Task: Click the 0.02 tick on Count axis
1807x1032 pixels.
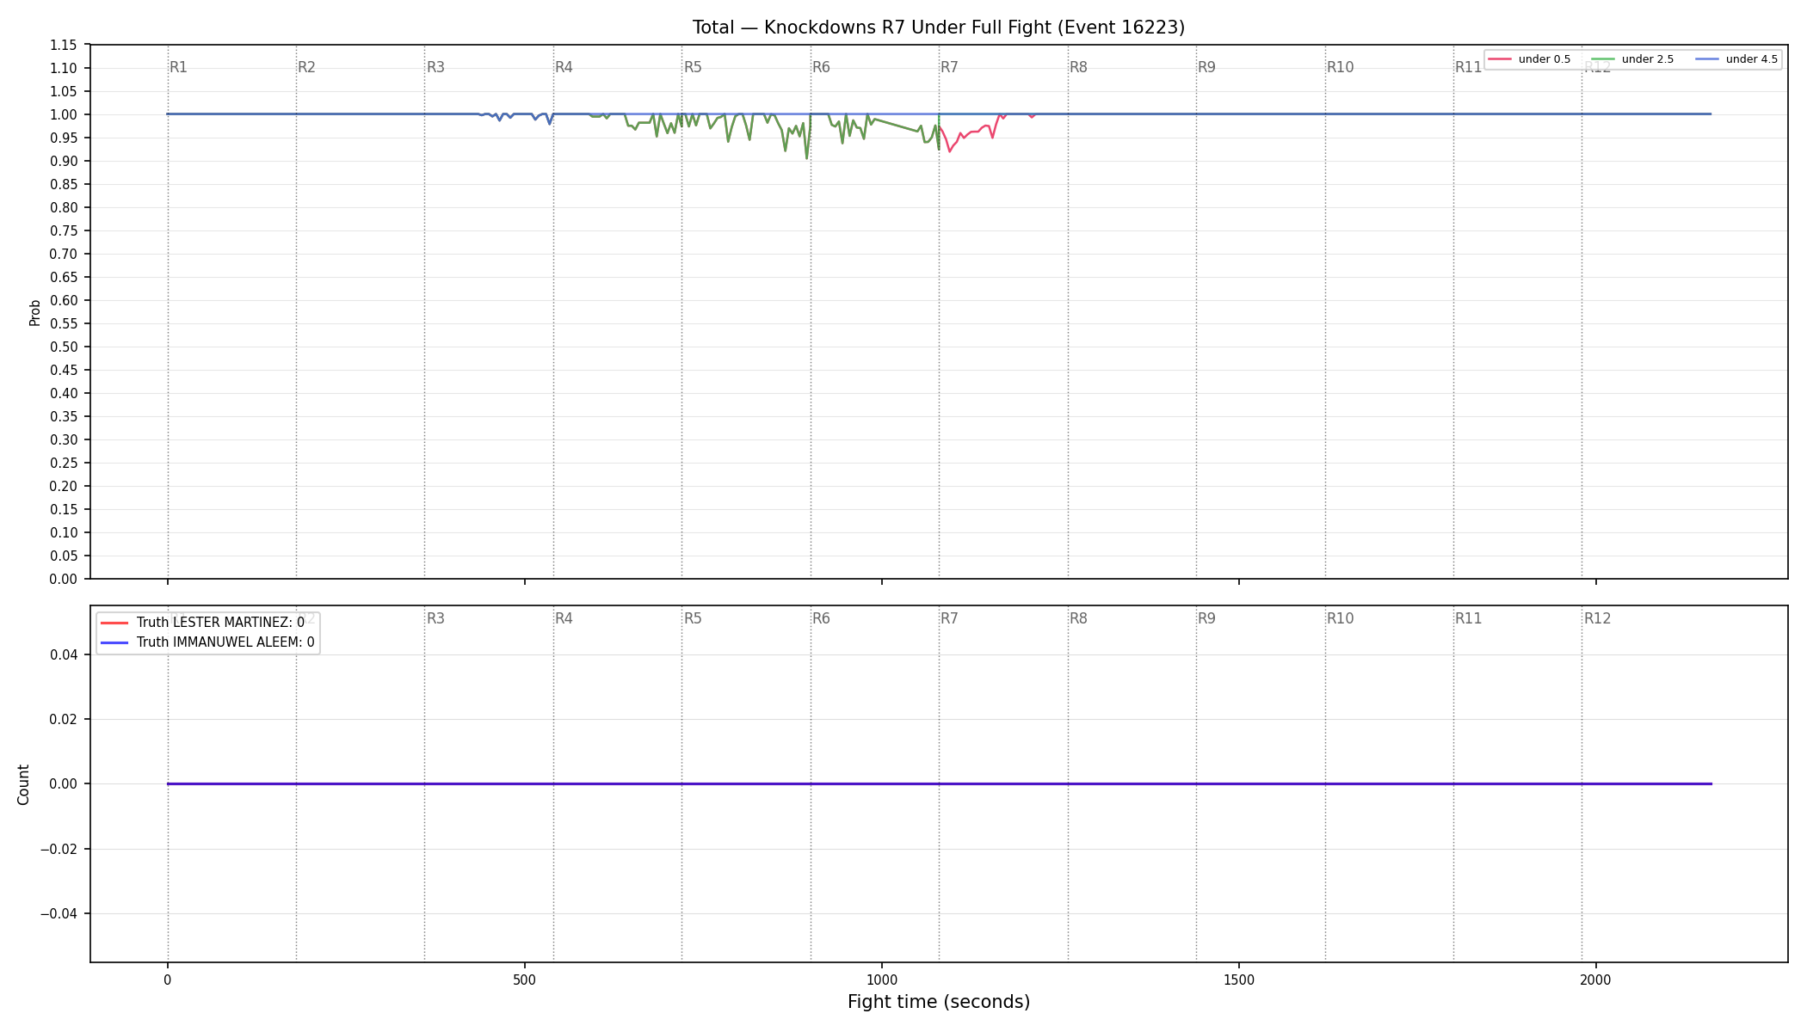Action: (64, 720)
